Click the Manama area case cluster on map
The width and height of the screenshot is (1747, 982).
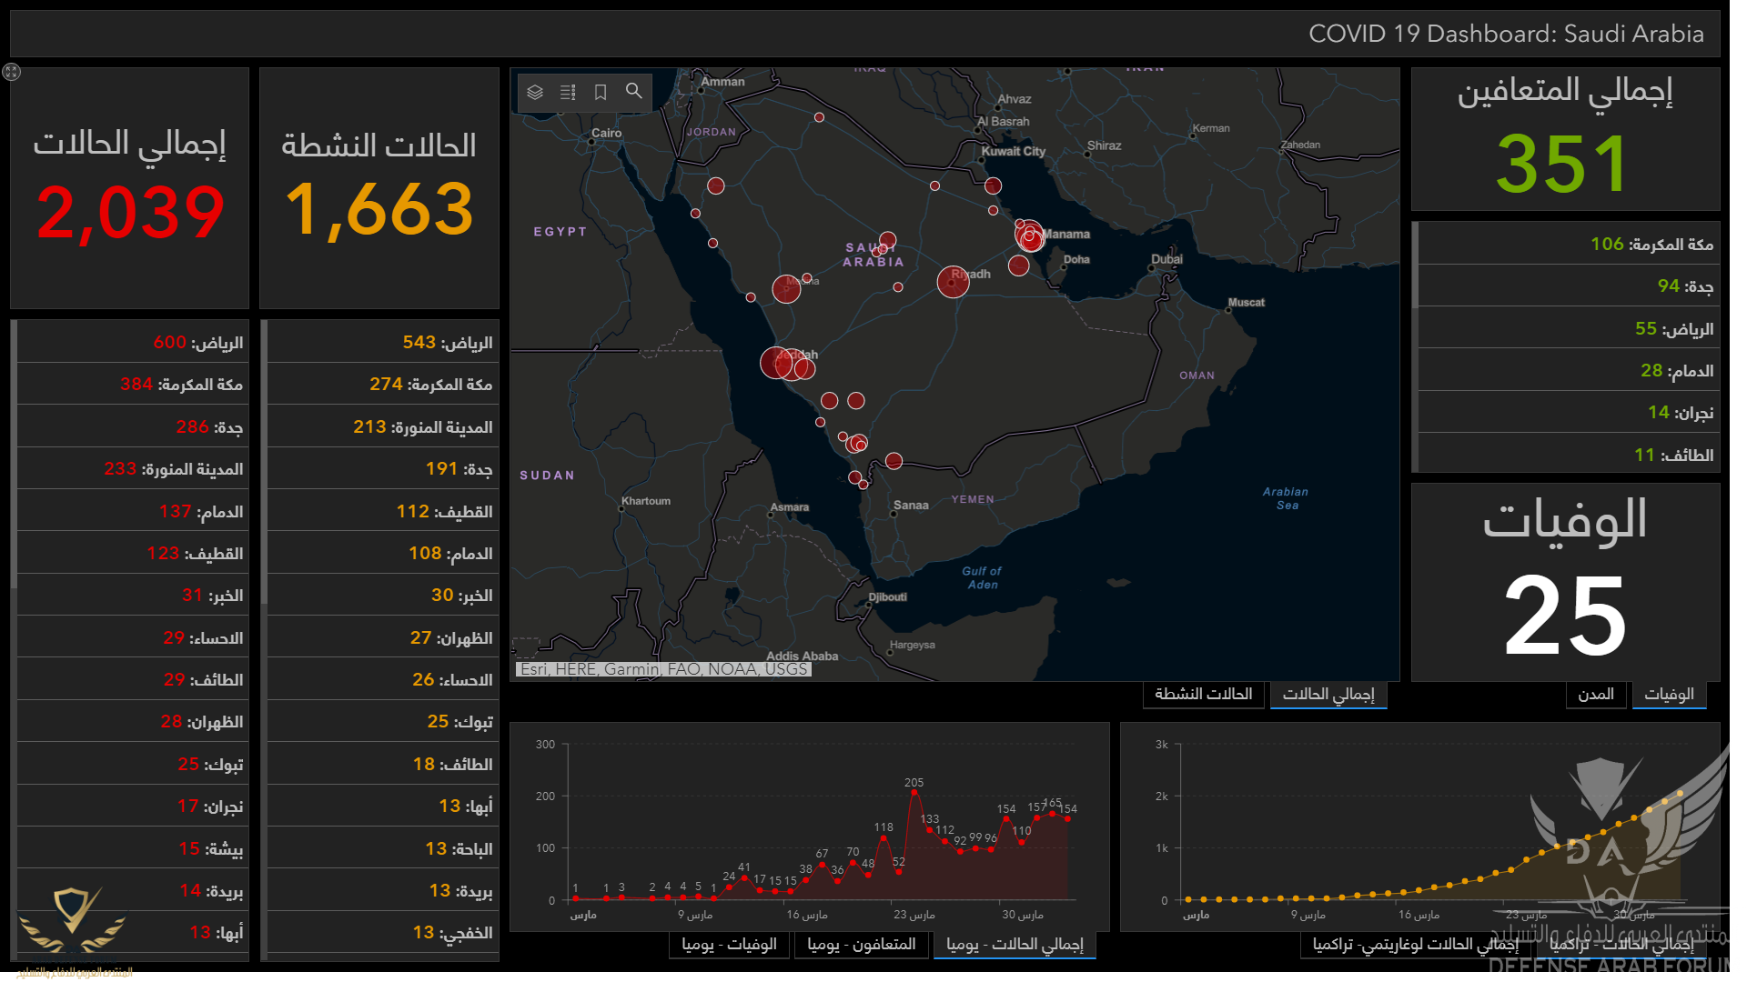tap(1029, 235)
